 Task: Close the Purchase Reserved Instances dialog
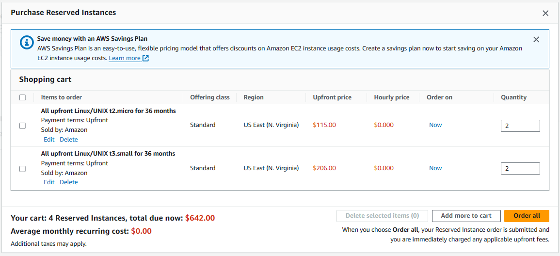click(x=545, y=13)
